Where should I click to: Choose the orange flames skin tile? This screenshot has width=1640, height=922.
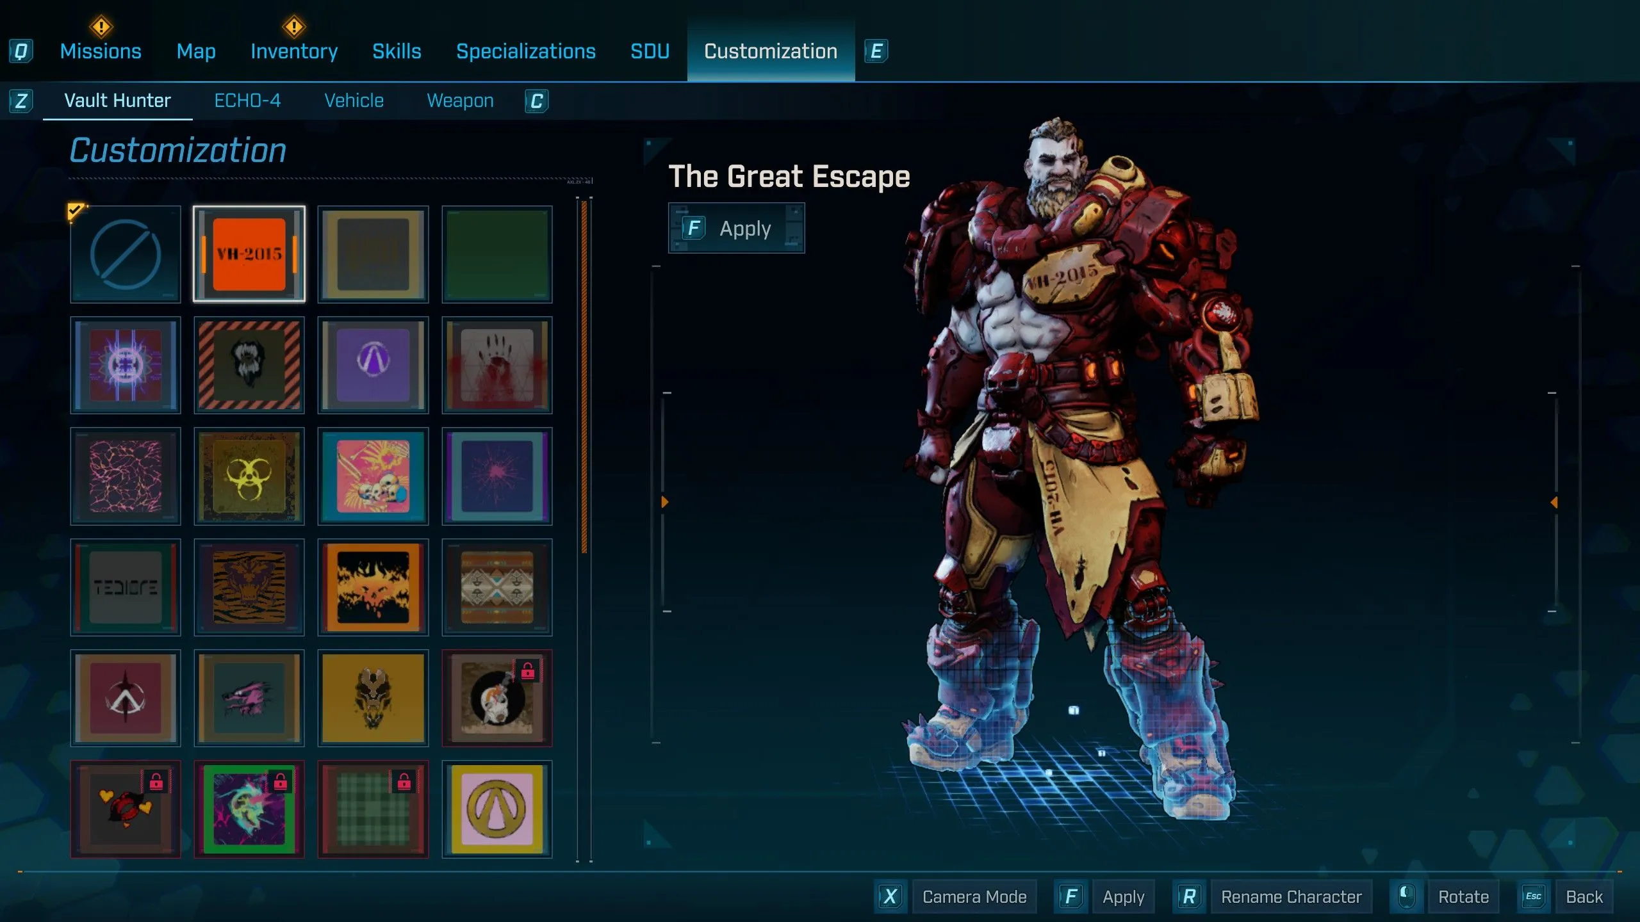coord(373,587)
